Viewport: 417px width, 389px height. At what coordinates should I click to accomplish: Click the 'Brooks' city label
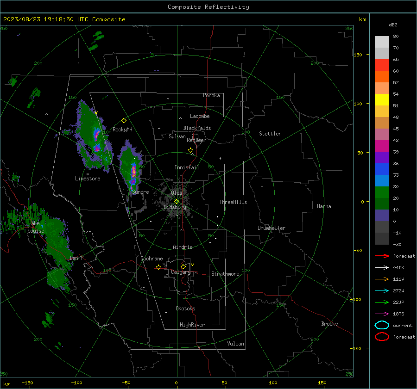tap(329, 324)
